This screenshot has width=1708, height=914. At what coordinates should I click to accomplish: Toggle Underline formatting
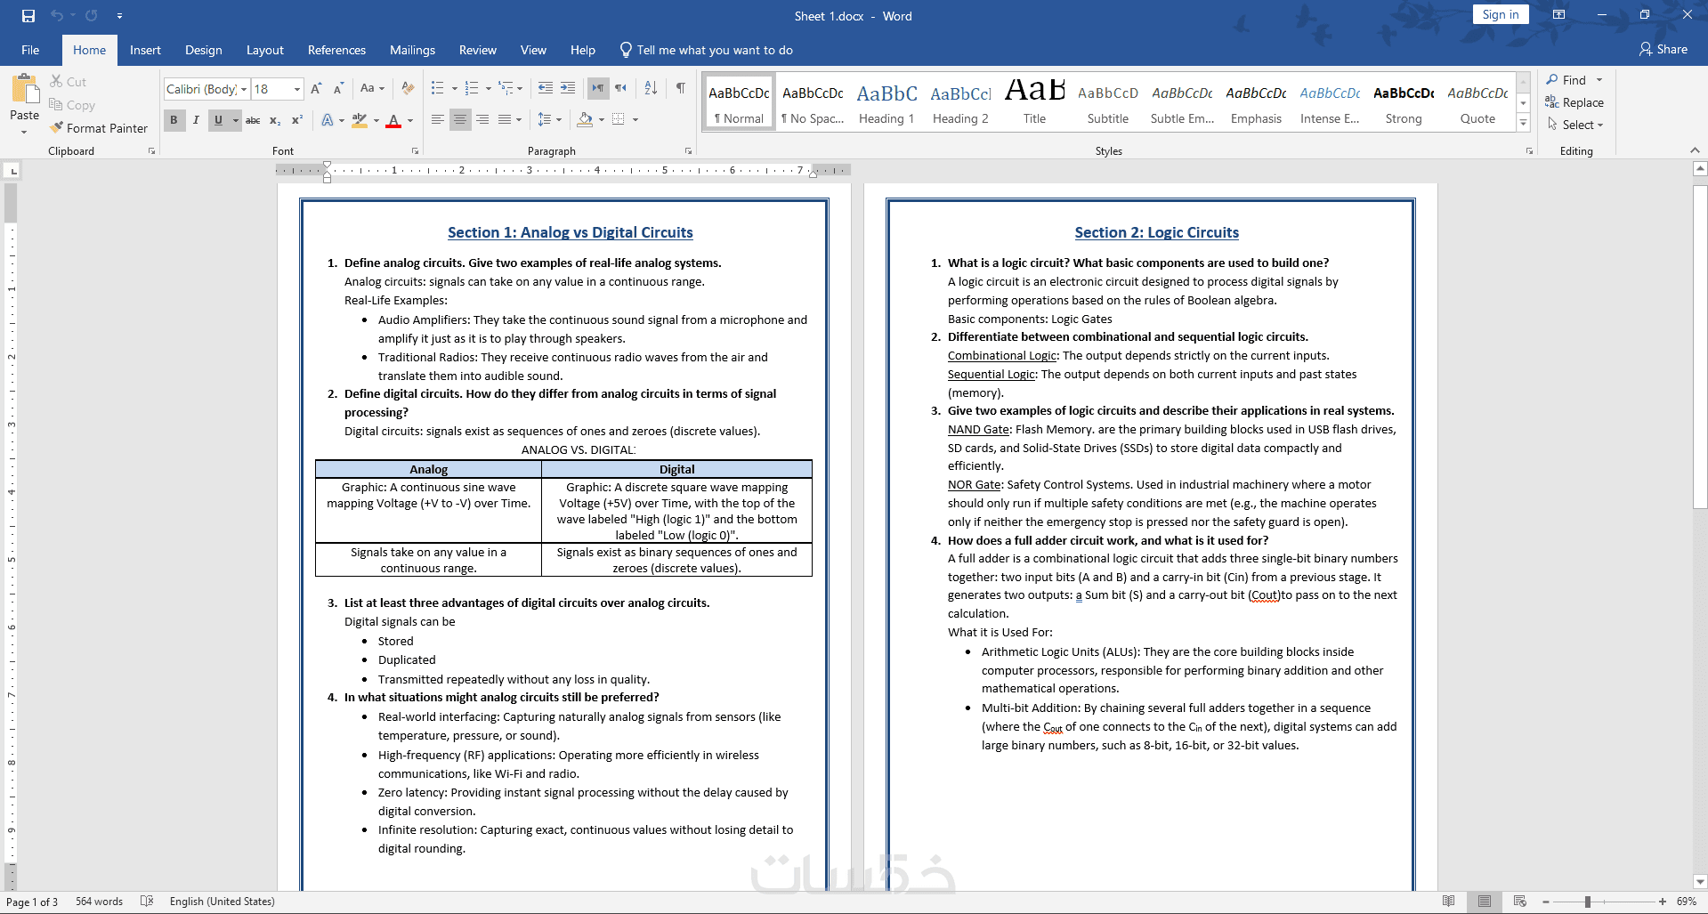218,120
